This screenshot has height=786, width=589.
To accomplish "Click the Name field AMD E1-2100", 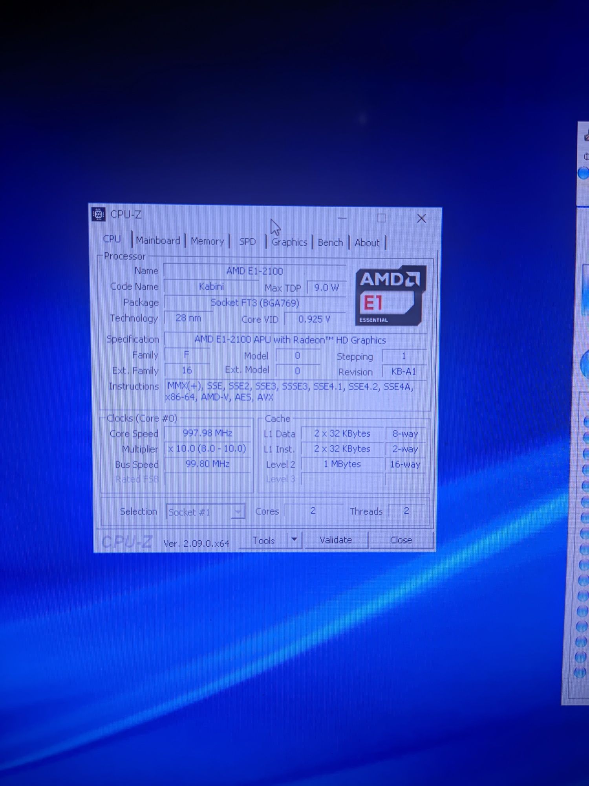I will pyautogui.click(x=254, y=271).
